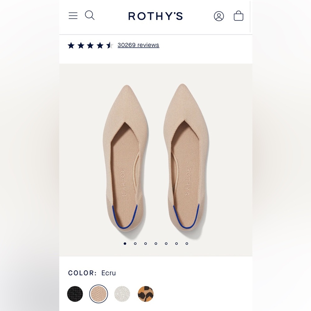Select the fourth carousel navigation dot

pyautogui.click(x=156, y=243)
